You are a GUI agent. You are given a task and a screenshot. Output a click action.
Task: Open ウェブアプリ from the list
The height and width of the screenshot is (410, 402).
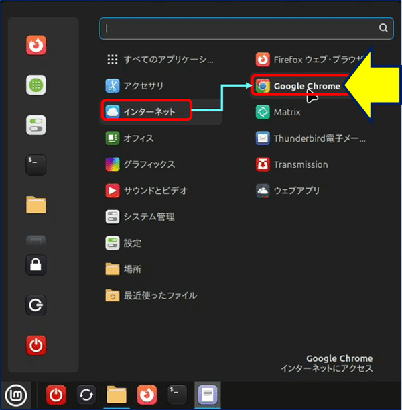[x=311, y=191]
